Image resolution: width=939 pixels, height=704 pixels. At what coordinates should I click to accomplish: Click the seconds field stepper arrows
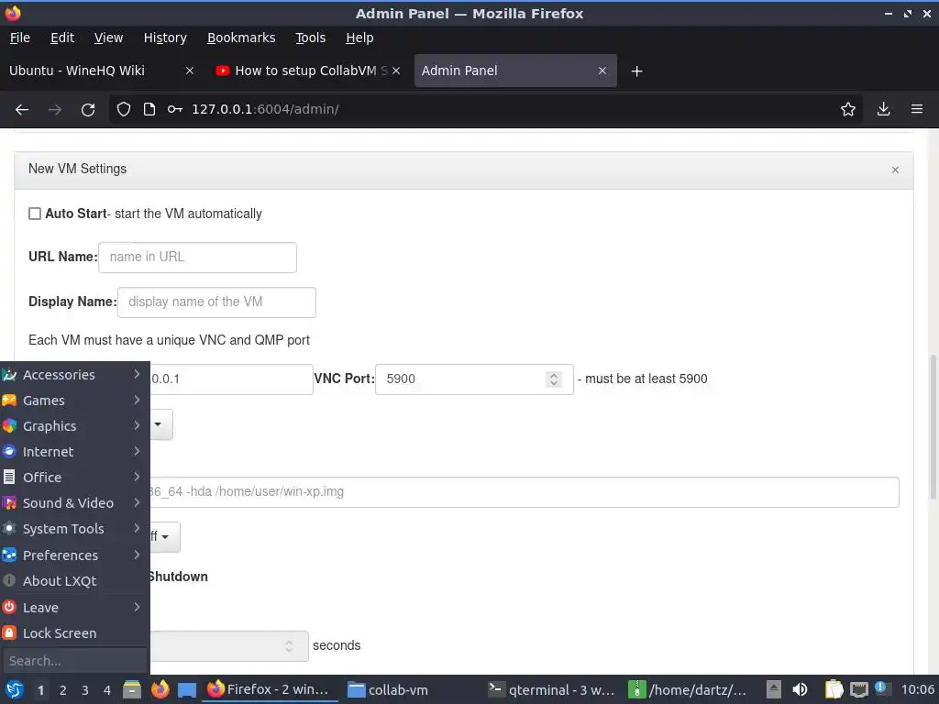coord(289,646)
